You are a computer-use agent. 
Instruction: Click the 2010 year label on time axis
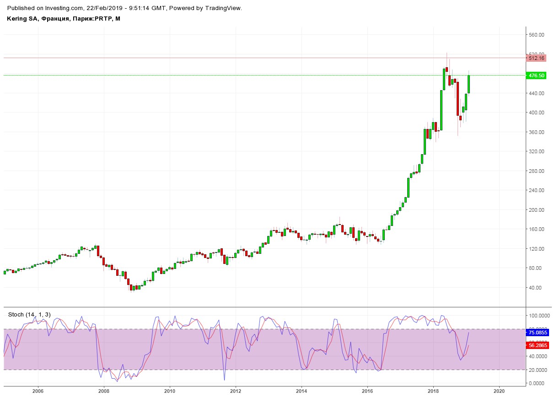(x=170, y=391)
